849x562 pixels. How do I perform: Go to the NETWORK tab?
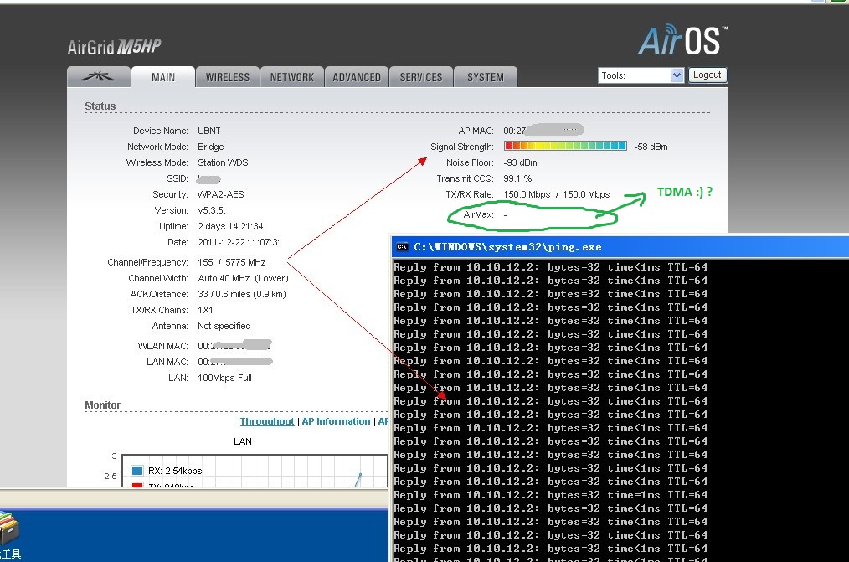(x=291, y=77)
